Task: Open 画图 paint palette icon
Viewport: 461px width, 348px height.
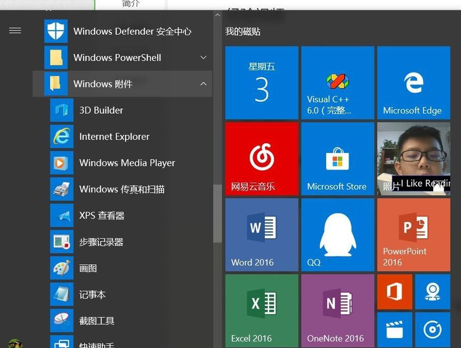Action: [x=62, y=268]
